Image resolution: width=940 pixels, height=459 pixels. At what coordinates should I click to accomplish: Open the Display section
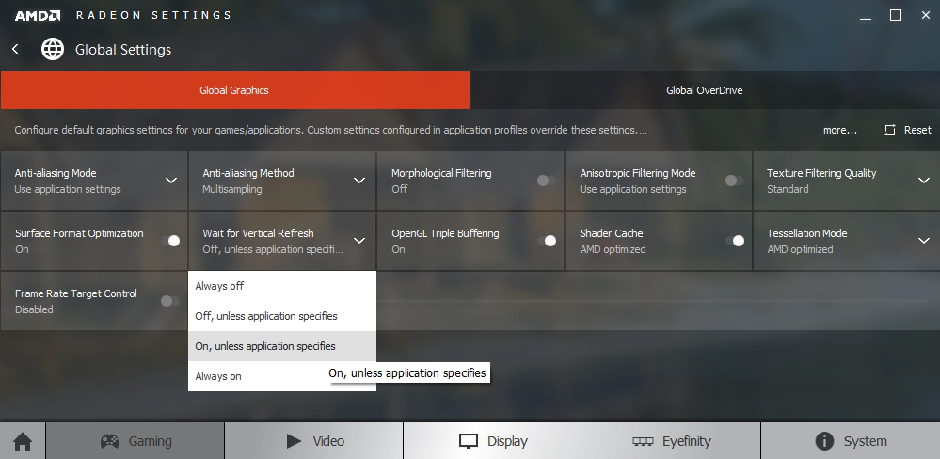coord(493,441)
